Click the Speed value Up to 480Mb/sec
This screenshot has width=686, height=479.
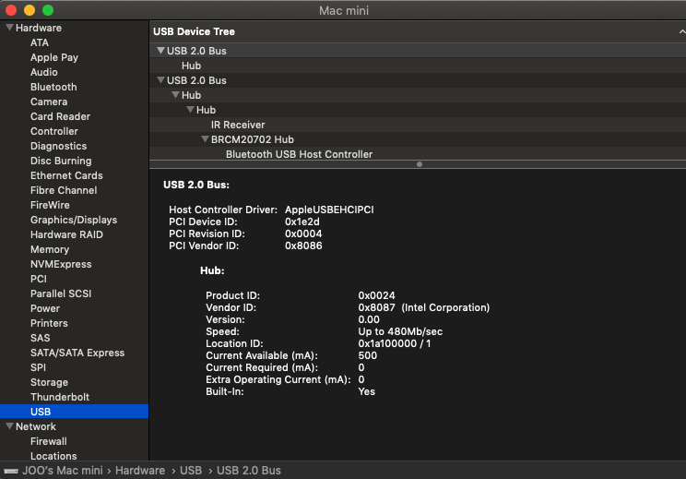[400, 331]
